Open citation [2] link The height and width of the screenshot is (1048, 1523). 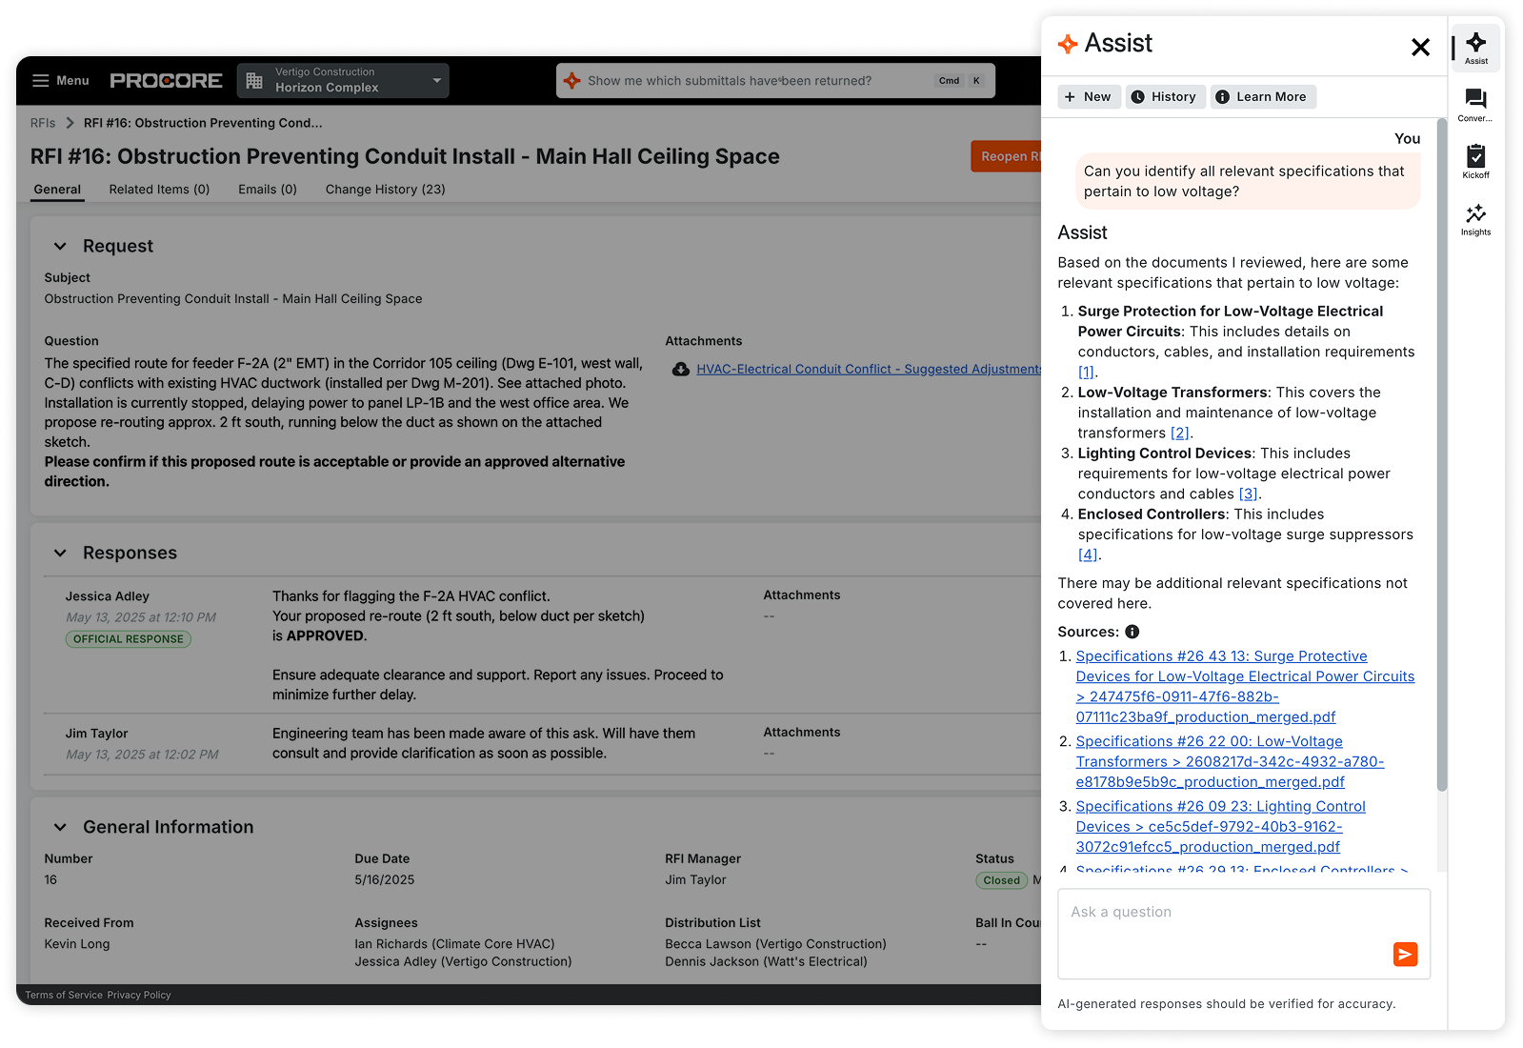point(1180,433)
